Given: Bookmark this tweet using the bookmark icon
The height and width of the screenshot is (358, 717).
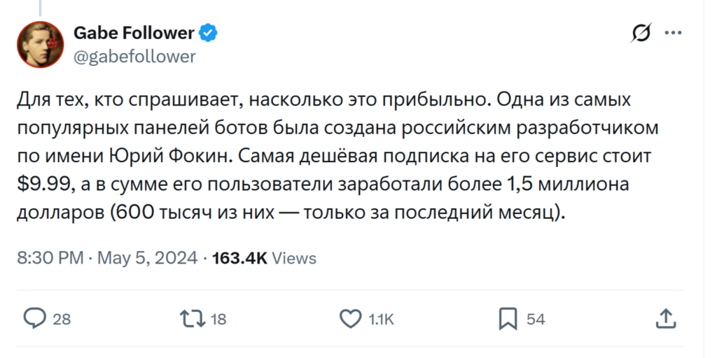Looking at the screenshot, I should pyautogui.click(x=507, y=319).
